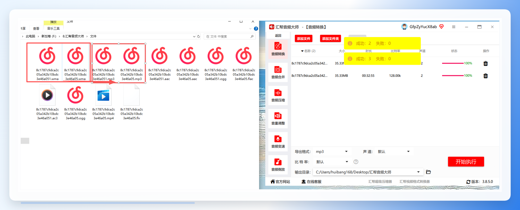Expand the chevron after 此电脑 in breadcrumb
This screenshot has height=210, width=520.
pos(38,36)
